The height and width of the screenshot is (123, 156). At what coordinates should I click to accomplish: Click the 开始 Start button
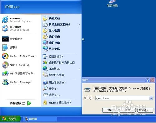10,119
